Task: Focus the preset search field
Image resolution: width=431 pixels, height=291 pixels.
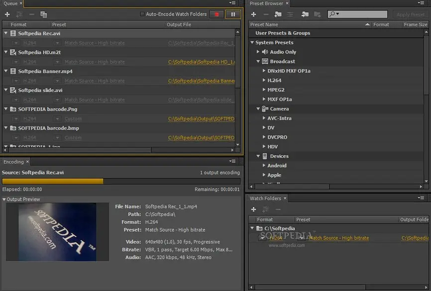Action: [358, 14]
